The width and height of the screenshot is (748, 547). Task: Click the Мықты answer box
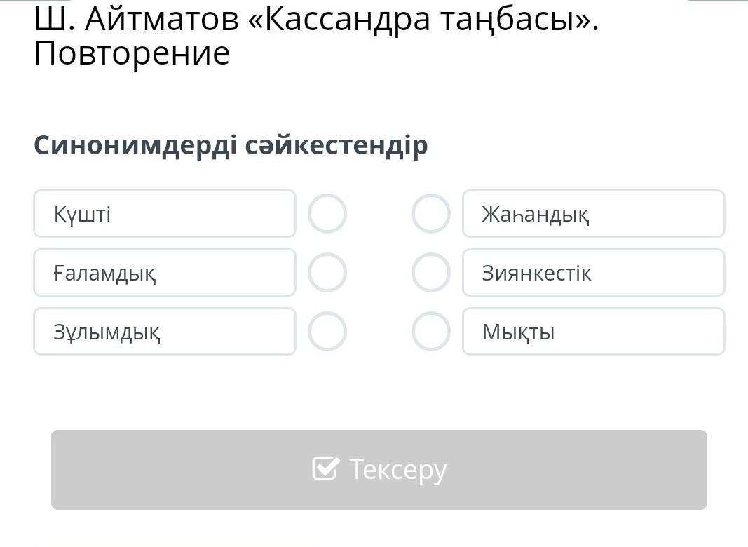click(593, 332)
